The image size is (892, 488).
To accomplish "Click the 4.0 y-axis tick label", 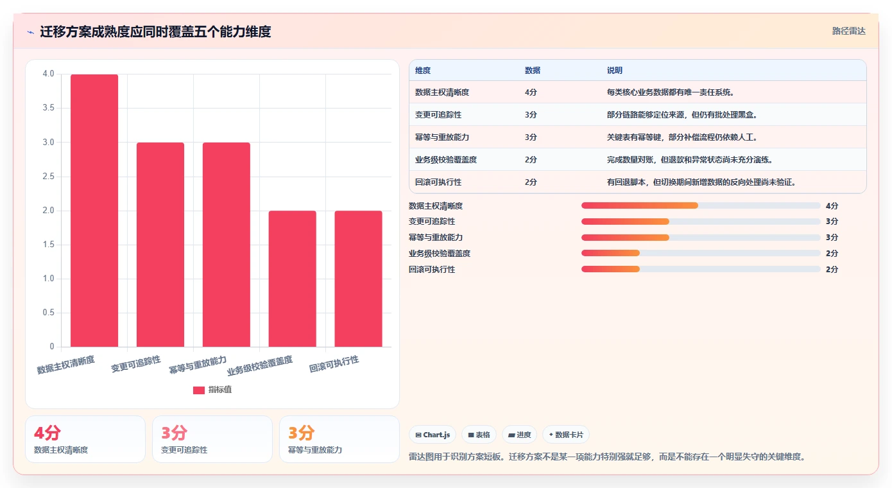I will tap(49, 74).
